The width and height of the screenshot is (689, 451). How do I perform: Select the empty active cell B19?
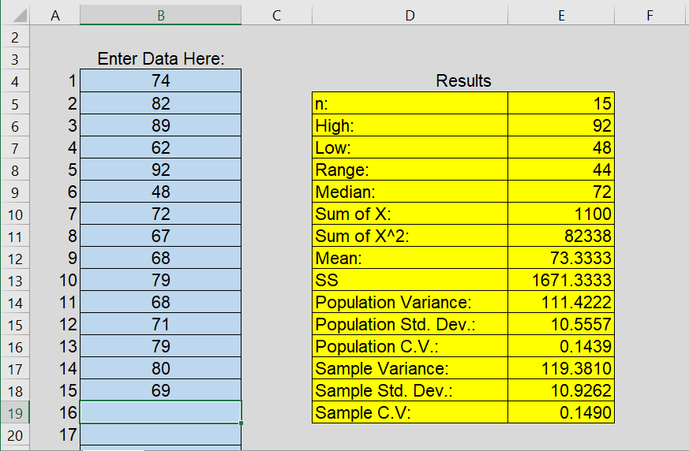[x=160, y=412]
